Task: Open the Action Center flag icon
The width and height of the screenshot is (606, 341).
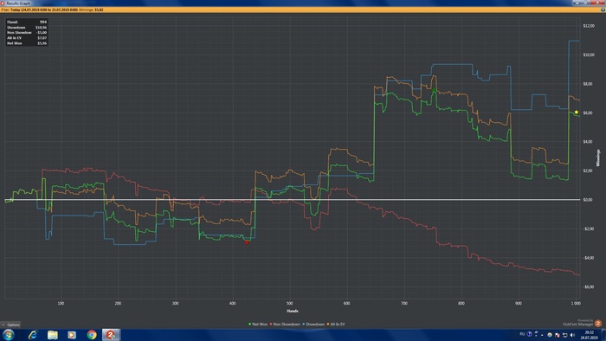Action: [558, 335]
